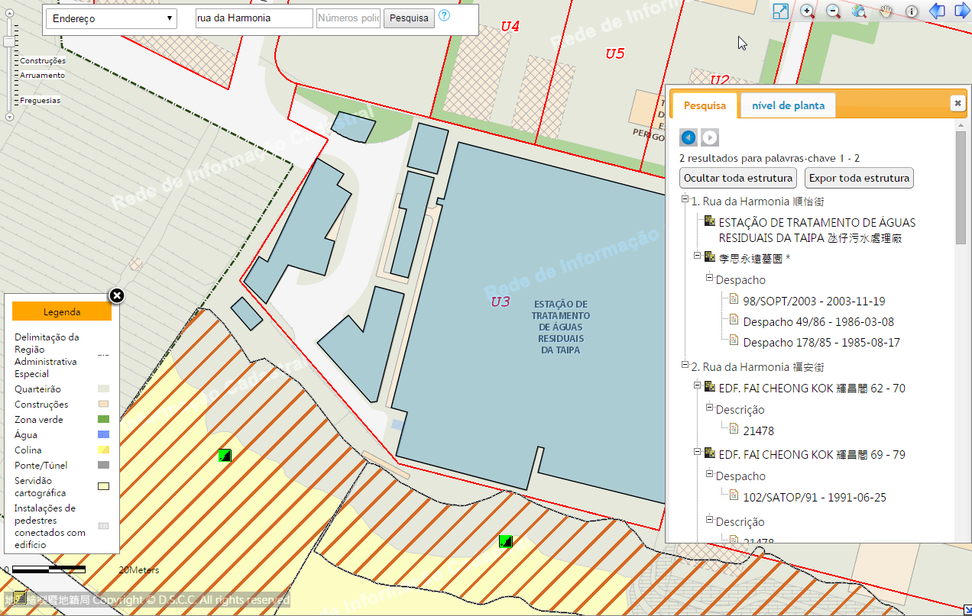Collapse the first Despacho tree node
This screenshot has width=972, height=616.
(x=709, y=280)
